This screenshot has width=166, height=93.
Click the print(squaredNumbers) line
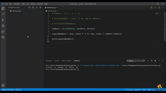63,39
